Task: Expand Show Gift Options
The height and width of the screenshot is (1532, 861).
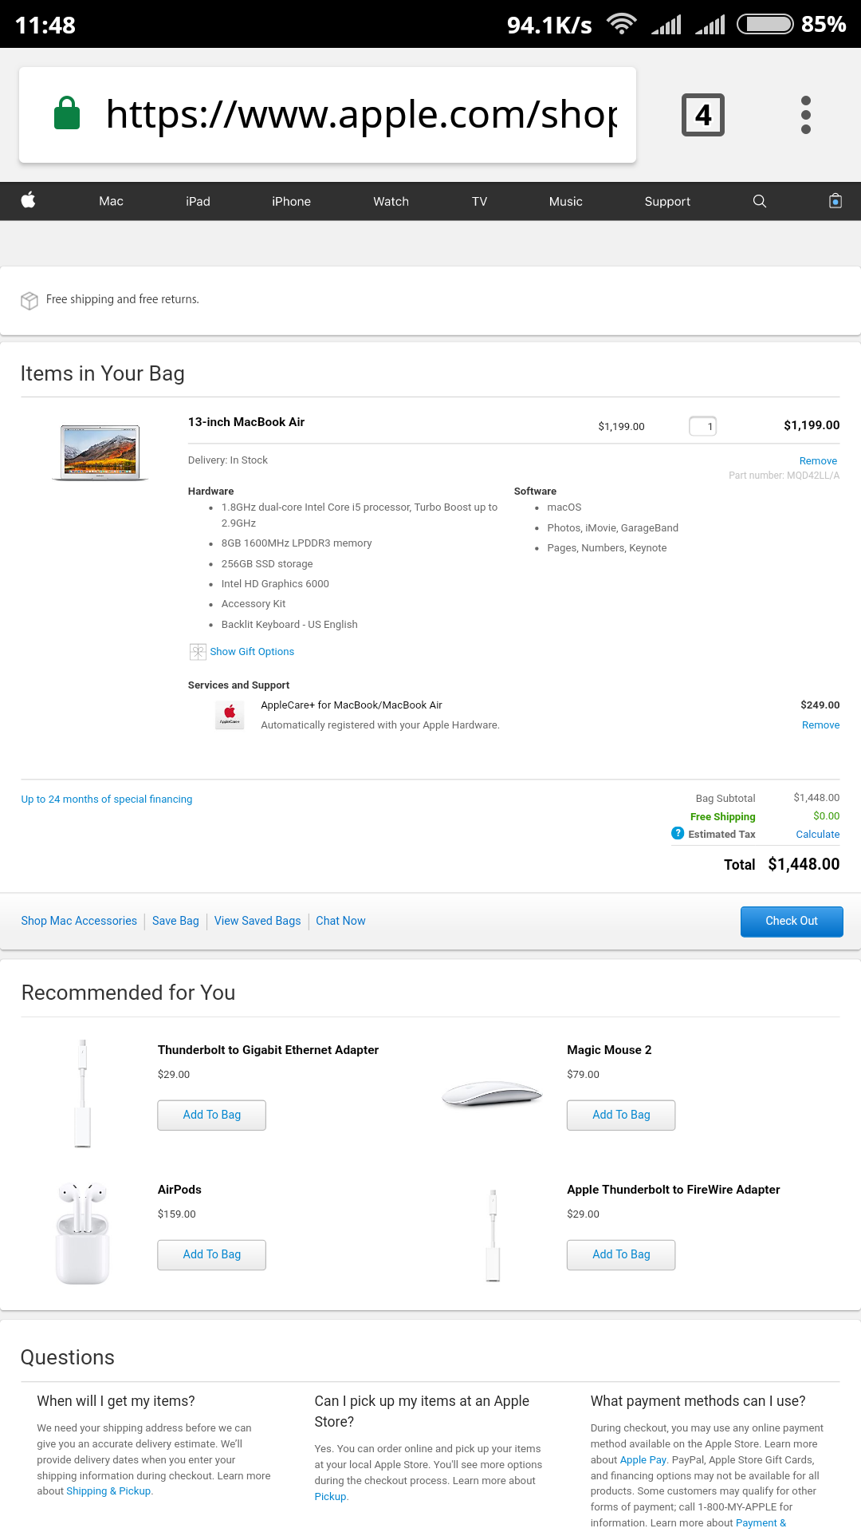Action: pyautogui.click(x=252, y=652)
